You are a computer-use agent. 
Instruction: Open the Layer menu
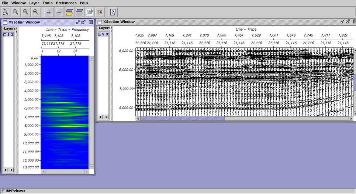tap(34, 3)
